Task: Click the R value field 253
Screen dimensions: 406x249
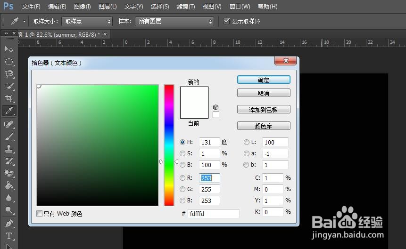Action: (209, 178)
